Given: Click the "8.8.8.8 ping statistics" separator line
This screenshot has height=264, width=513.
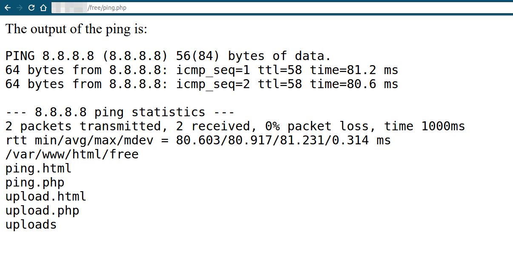Looking at the screenshot, I should pyautogui.click(x=120, y=112).
